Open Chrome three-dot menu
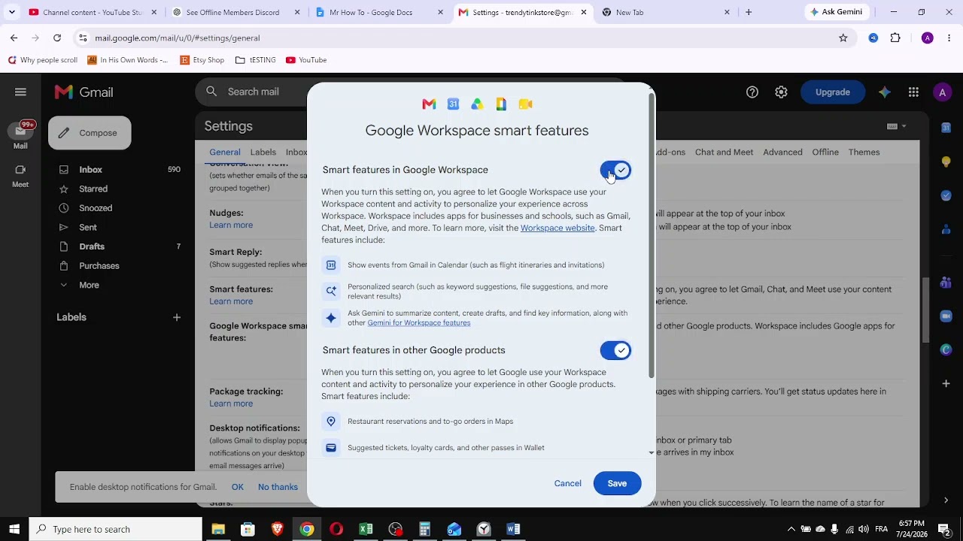The image size is (963, 541). pos(950,38)
